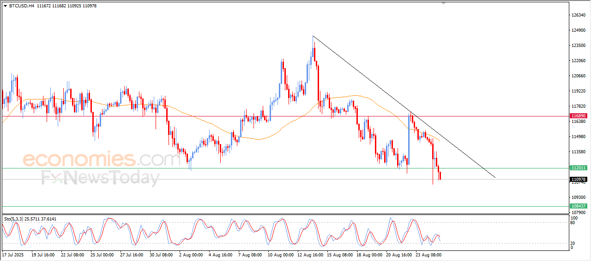Click the 30 Jul 08:00 time label
The image size is (591, 261).
click(161, 255)
